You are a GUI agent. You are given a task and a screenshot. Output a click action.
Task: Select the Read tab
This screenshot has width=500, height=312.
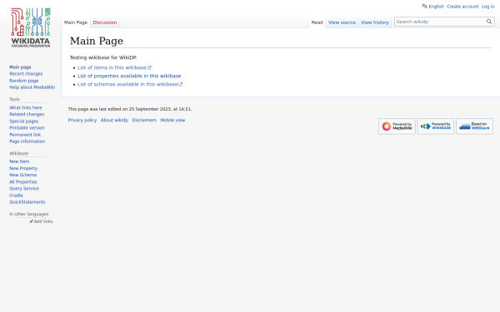(317, 22)
